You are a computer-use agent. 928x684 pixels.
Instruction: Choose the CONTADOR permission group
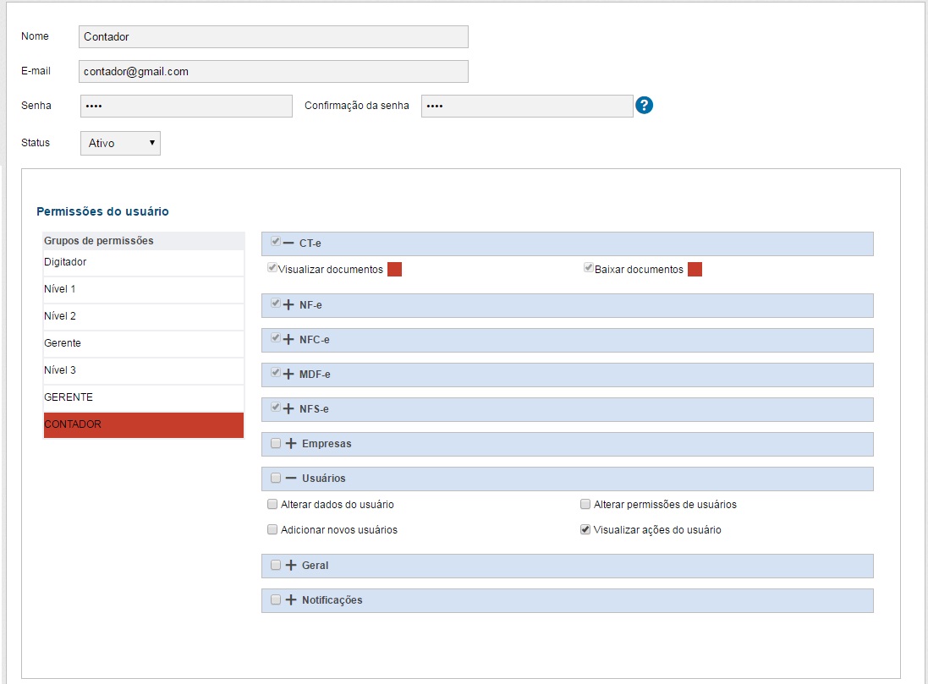[143, 424]
